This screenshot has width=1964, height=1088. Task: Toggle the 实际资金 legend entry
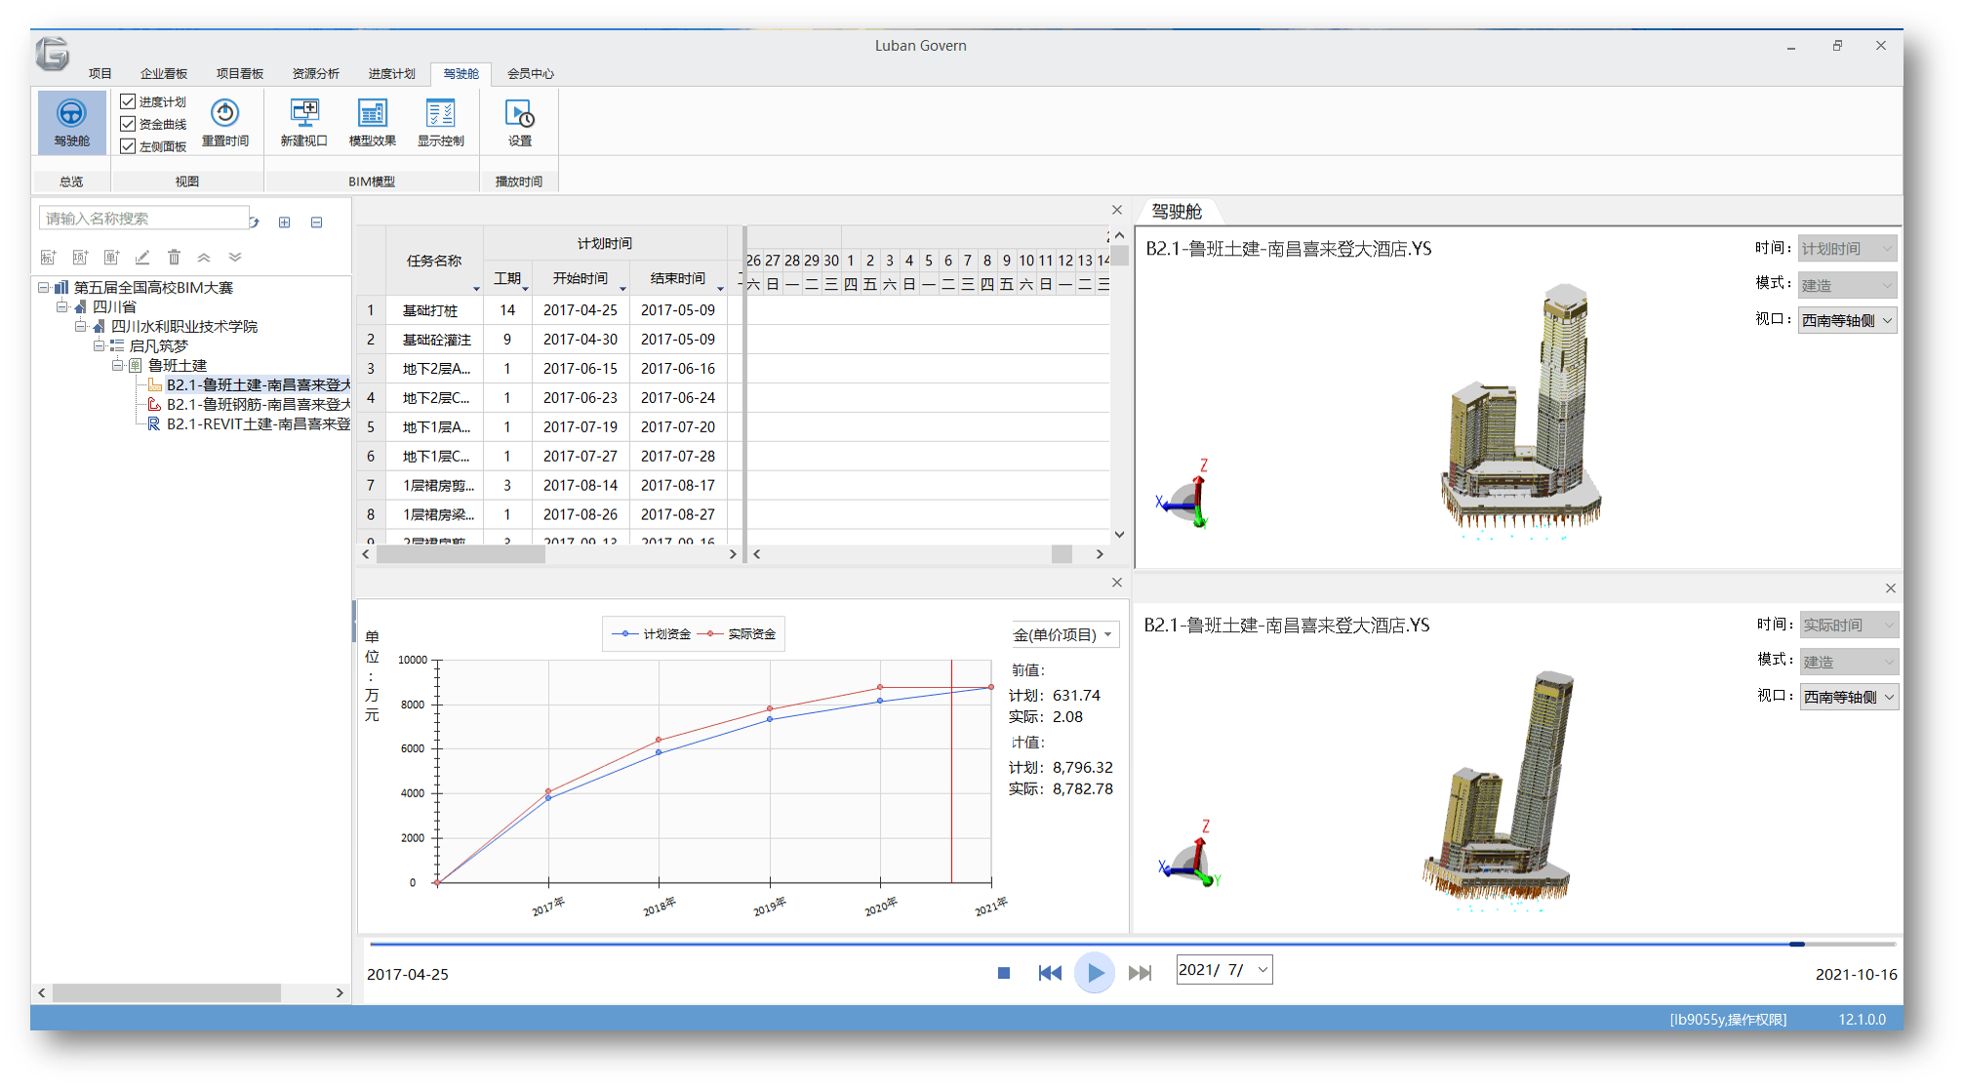click(x=737, y=634)
